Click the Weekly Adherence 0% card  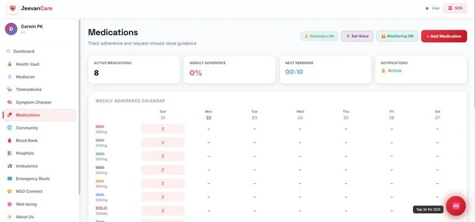pos(230,69)
